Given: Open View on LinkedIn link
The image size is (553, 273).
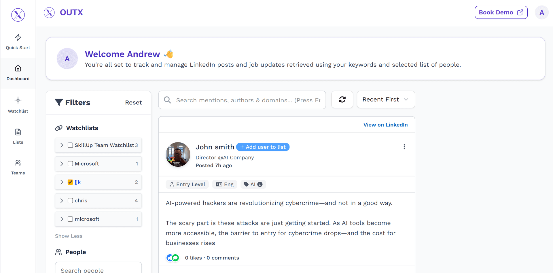Looking at the screenshot, I should 386,125.
